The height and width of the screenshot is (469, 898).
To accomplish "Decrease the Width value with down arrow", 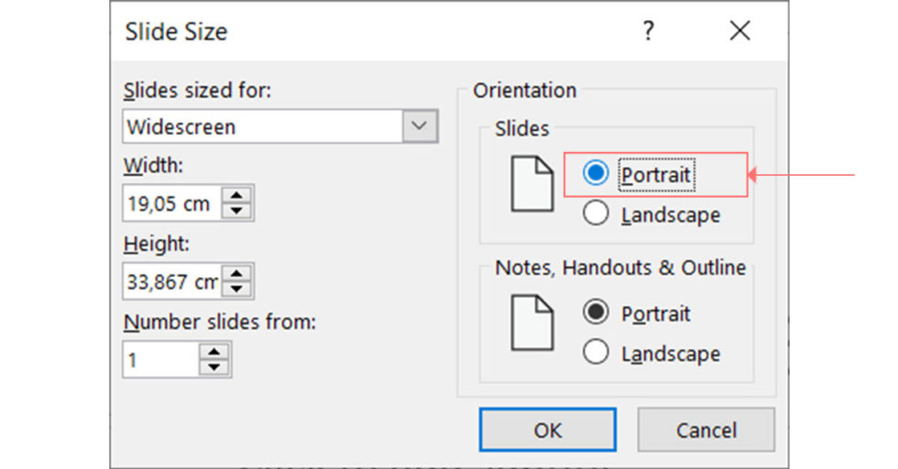I will point(236,211).
